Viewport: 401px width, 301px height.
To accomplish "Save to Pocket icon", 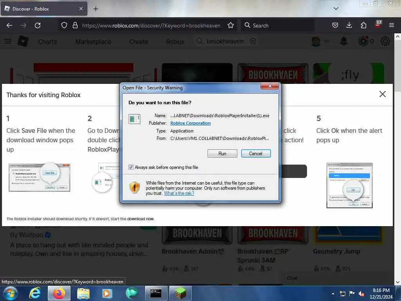I will click(x=335, y=25).
